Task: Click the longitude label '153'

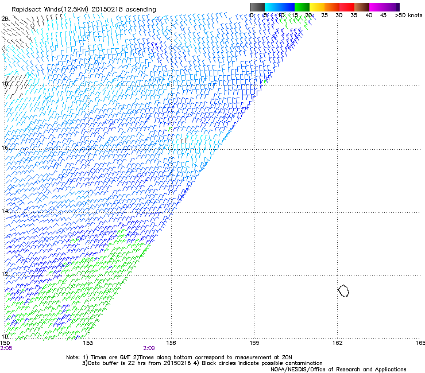Action: [88, 343]
